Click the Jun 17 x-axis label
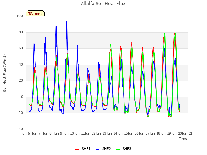The image size is (207, 155). pos(144,133)
